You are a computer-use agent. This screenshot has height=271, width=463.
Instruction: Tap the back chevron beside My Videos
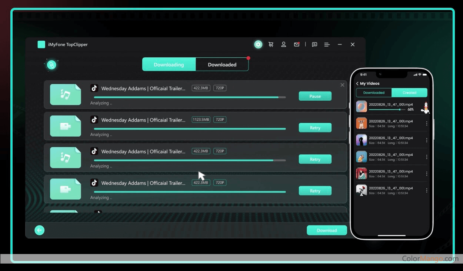pyautogui.click(x=357, y=84)
